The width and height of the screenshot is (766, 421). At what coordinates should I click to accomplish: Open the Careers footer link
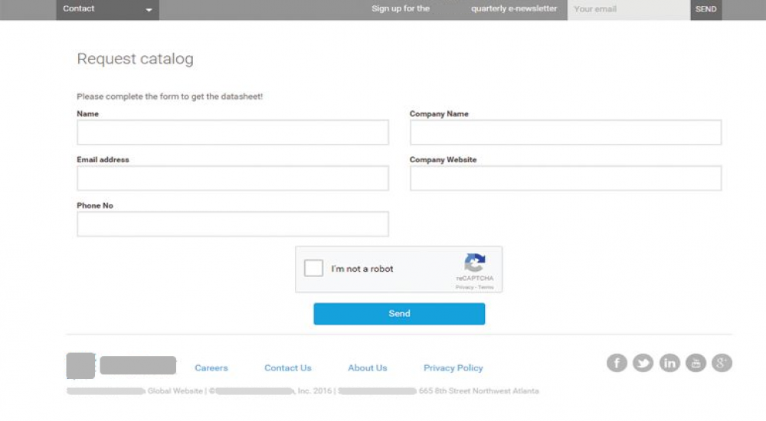tap(211, 368)
